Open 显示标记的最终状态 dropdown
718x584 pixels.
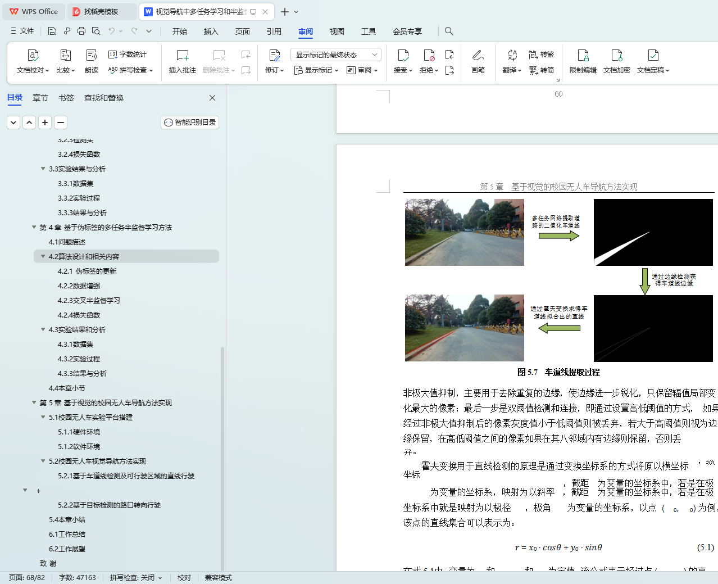[x=336, y=55]
